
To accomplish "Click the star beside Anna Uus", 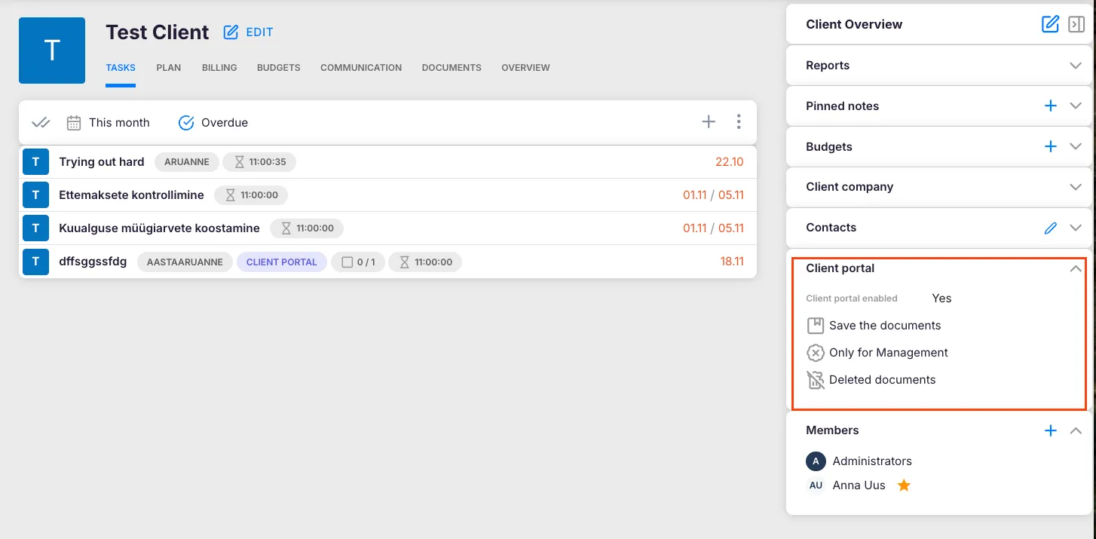I will (904, 485).
